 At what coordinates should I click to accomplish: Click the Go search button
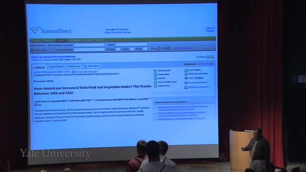(x=166, y=48)
